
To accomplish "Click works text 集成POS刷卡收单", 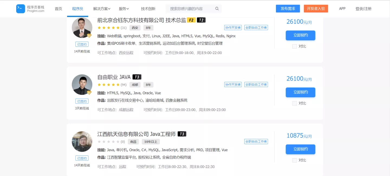I will [x=122, y=43].
